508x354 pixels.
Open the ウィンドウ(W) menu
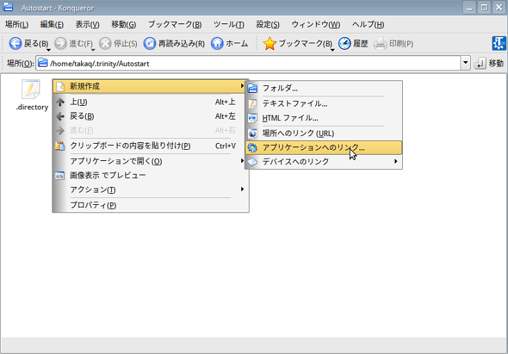click(316, 25)
